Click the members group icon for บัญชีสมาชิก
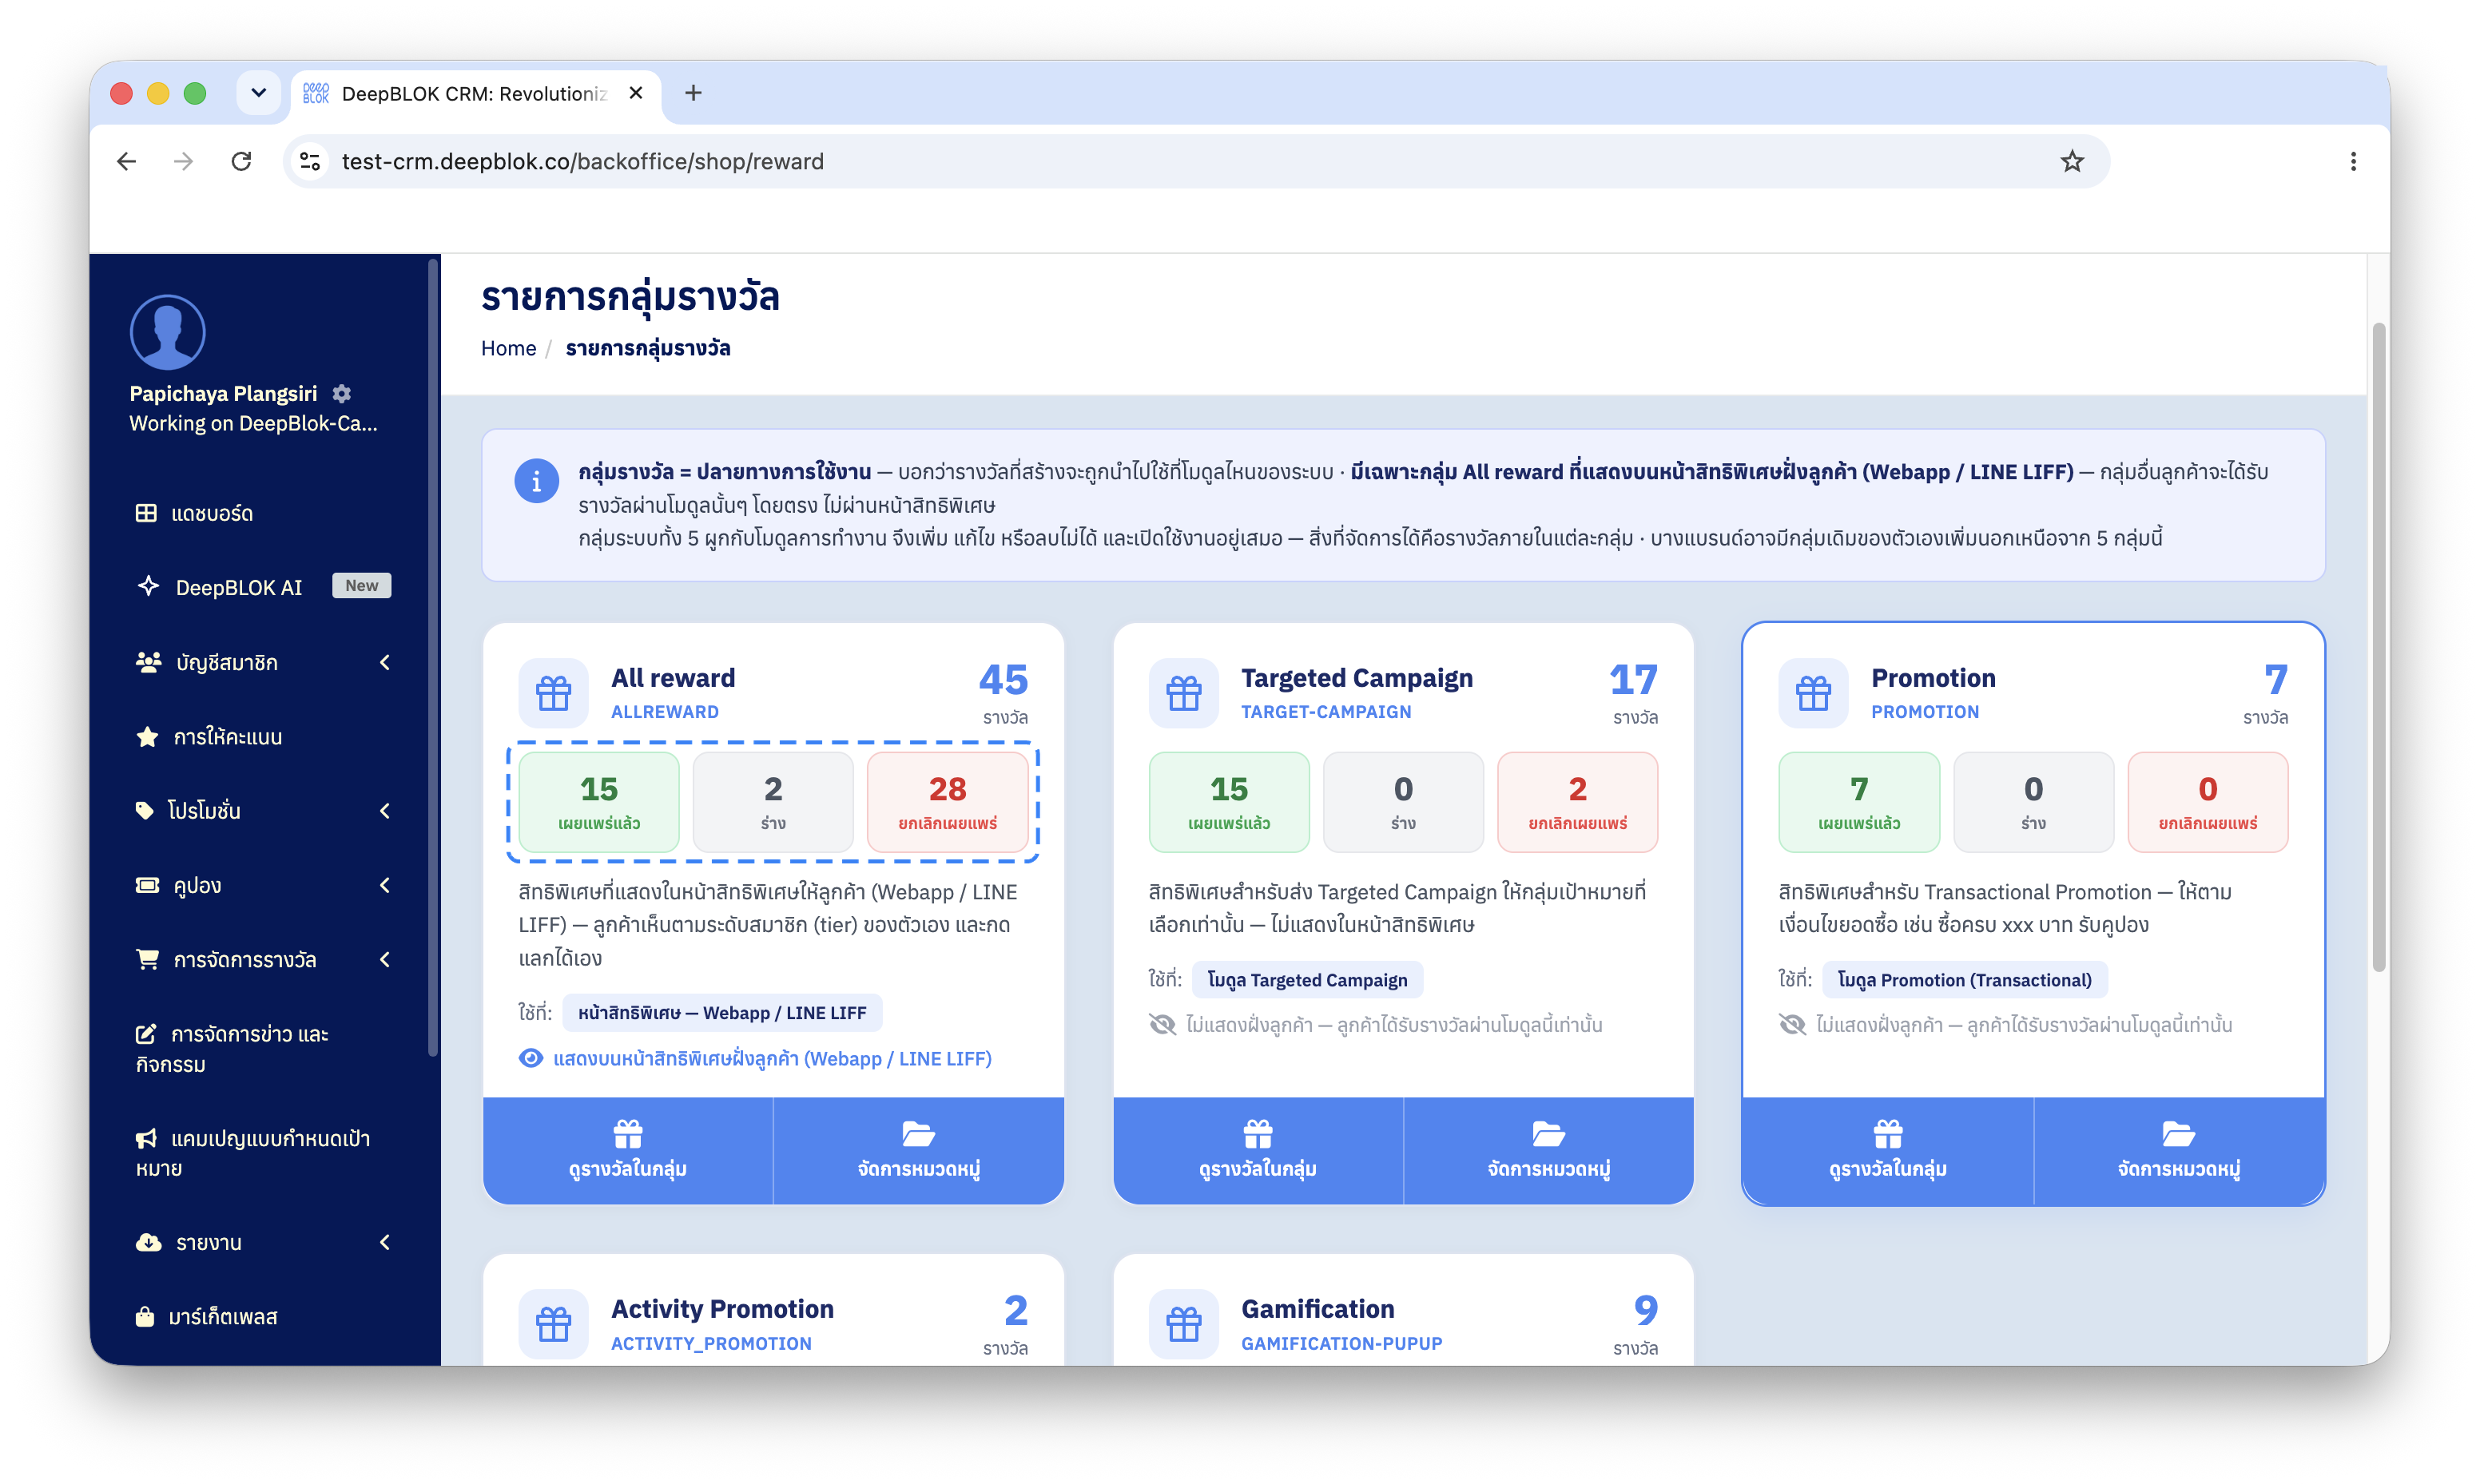This screenshot has width=2480, height=1484. coord(148,662)
